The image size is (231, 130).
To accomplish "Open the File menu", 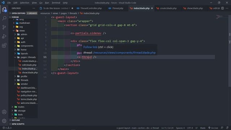I will click(x=9, y=3).
